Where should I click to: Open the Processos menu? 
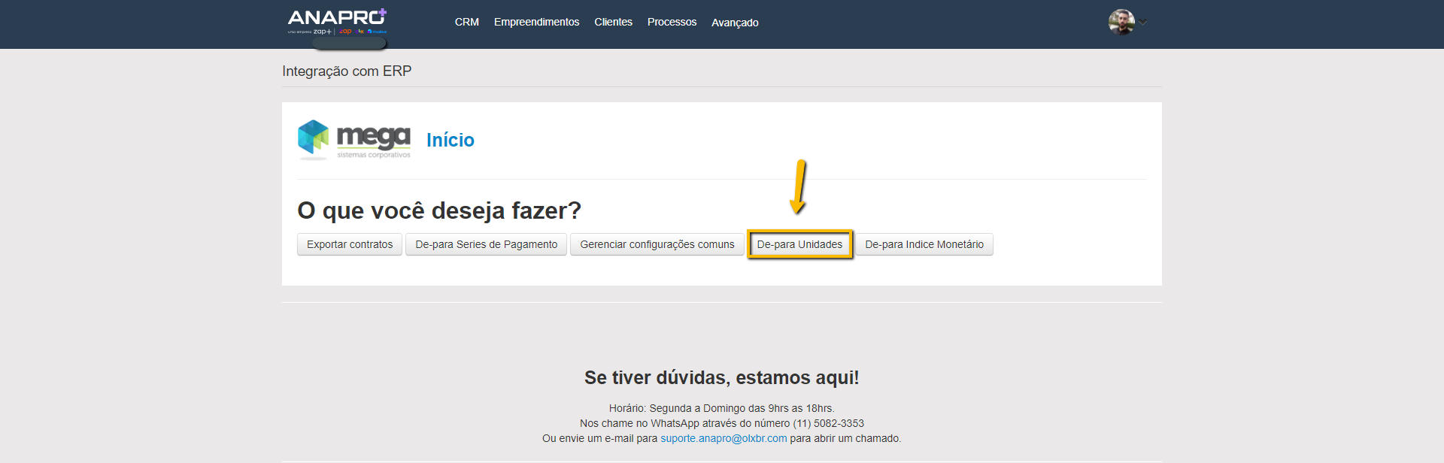coord(672,23)
